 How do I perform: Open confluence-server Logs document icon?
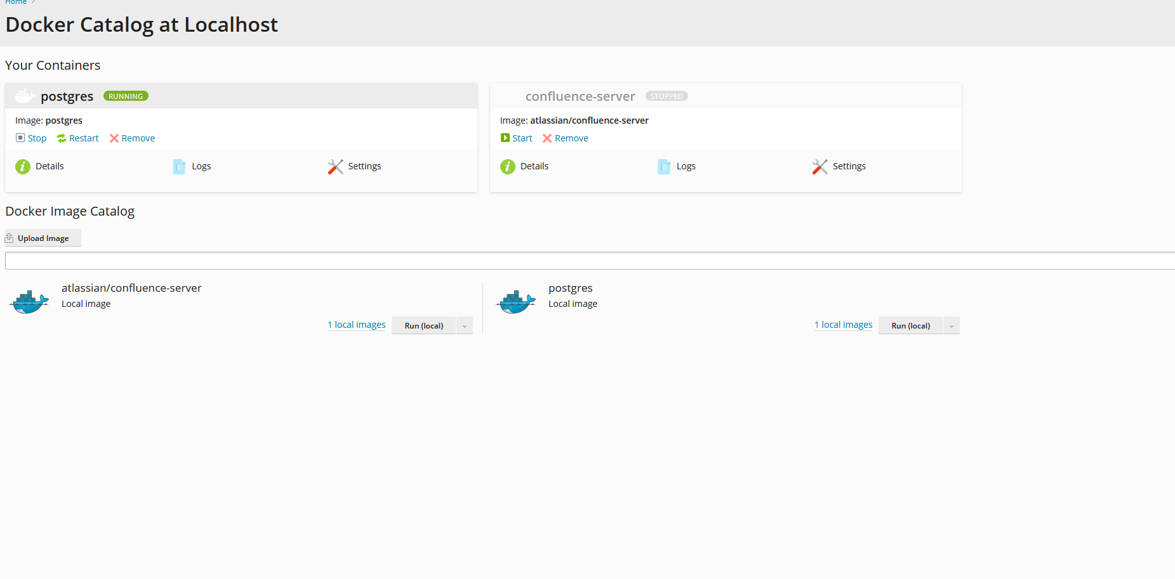click(x=664, y=166)
